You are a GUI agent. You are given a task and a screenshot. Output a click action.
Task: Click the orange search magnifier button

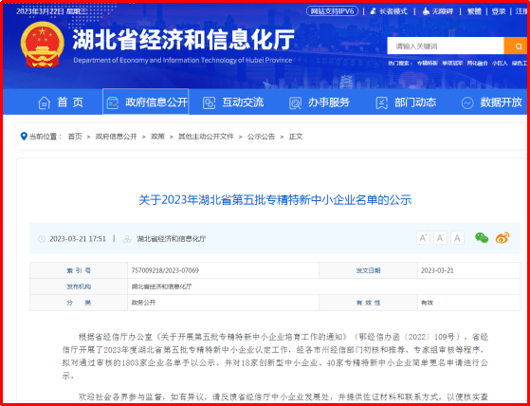point(516,46)
